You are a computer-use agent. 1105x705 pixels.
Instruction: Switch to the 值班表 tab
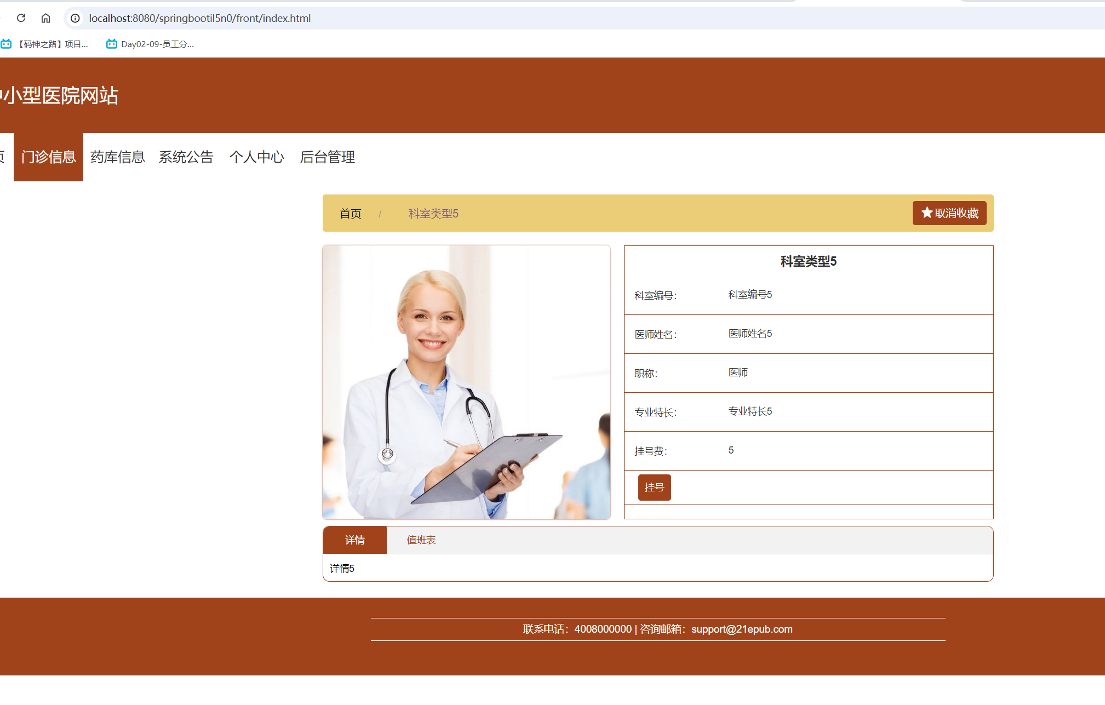(x=421, y=540)
